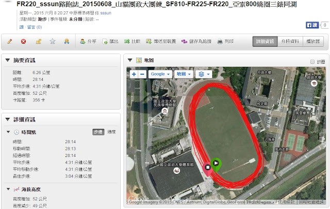Collapse the 海拔高度 elevation section

pos(8,189)
